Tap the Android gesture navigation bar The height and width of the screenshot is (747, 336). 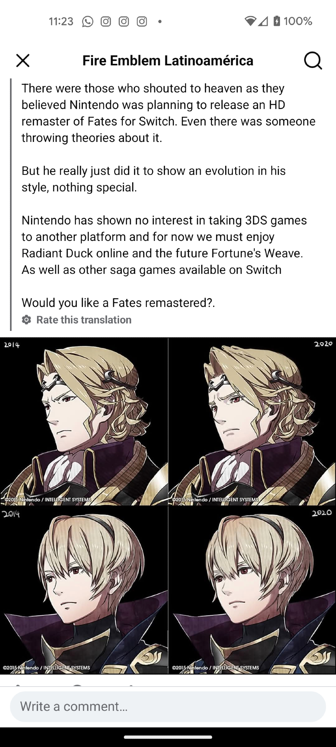pos(168,737)
